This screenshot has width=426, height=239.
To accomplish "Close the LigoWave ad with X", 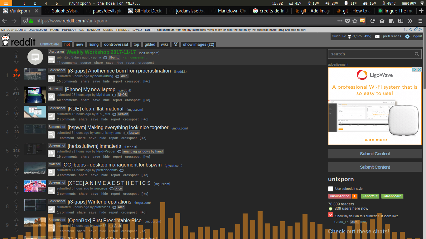I will click(419, 70).
